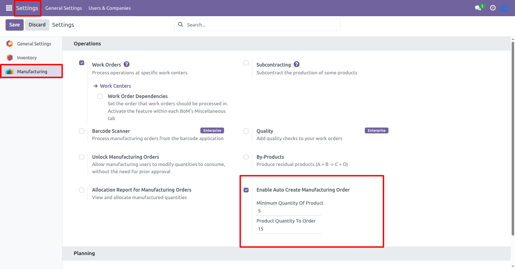Enable the By-Products checkbox

[246, 157]
